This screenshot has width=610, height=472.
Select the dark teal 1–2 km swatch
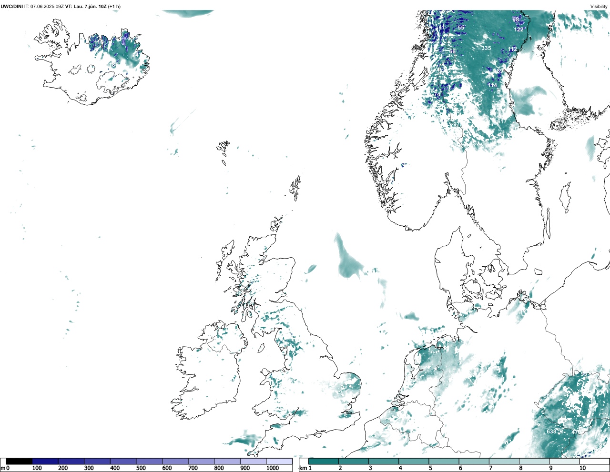(x=324, y=461)
